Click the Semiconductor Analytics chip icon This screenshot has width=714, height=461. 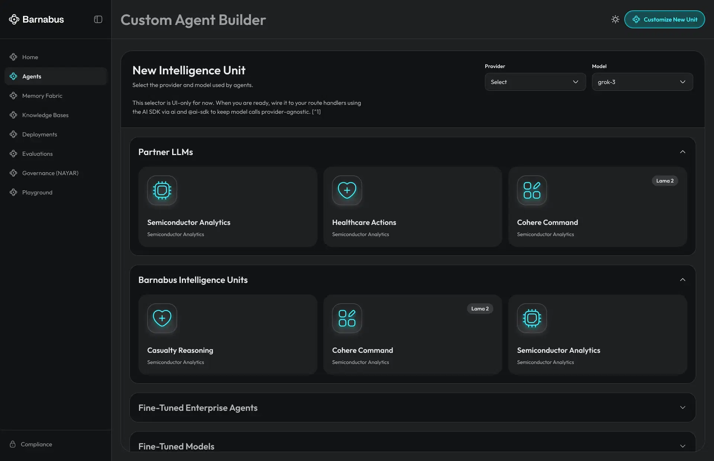coord(162,190)
